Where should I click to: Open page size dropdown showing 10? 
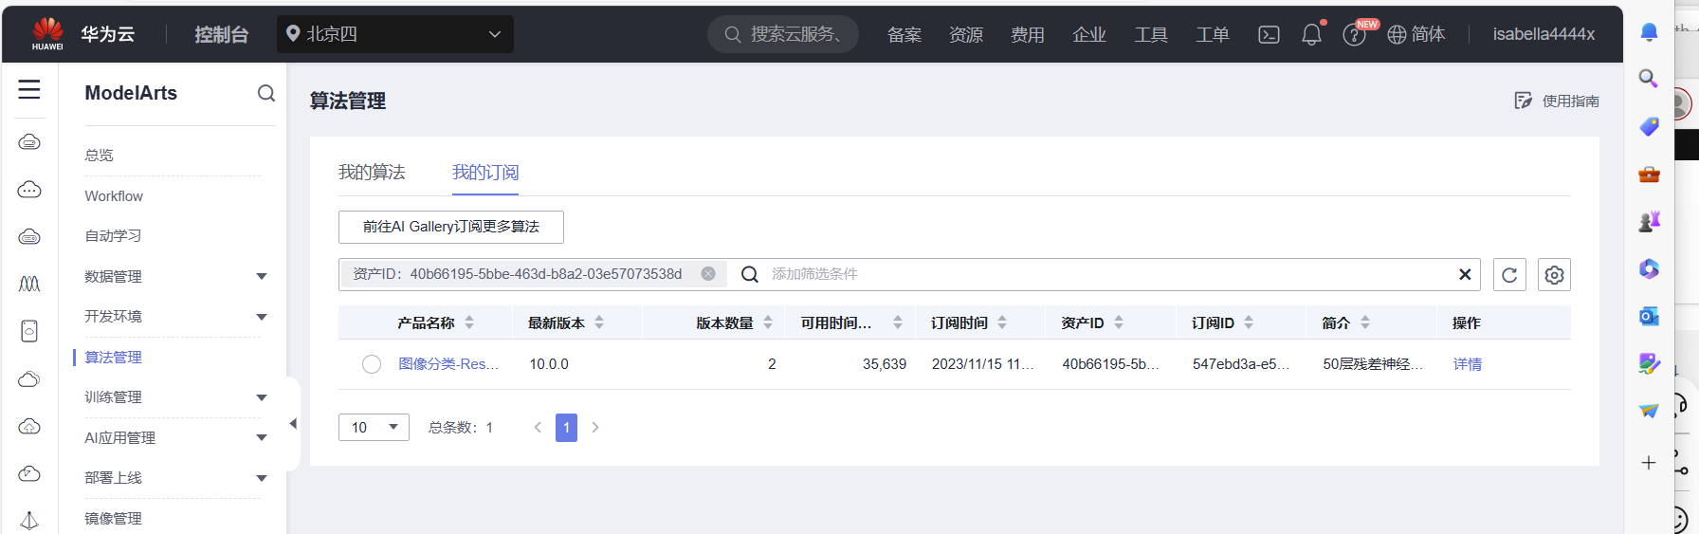[x=374, y=428]
